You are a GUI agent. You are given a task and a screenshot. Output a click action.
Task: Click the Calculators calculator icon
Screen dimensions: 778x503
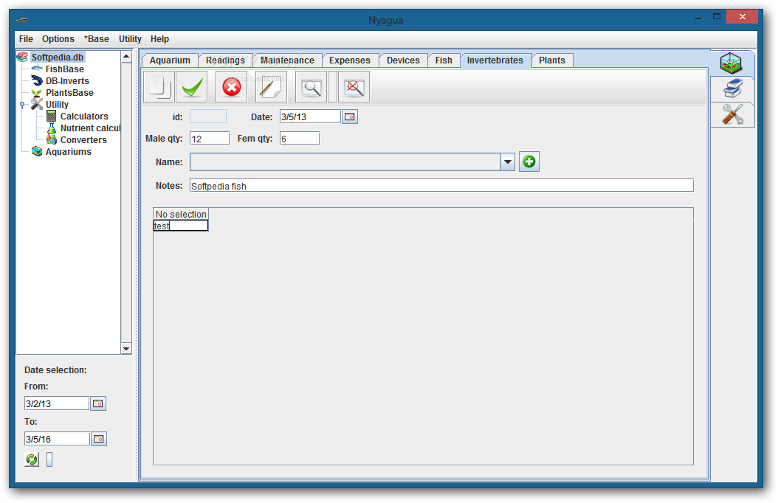[x=51, y=116]
